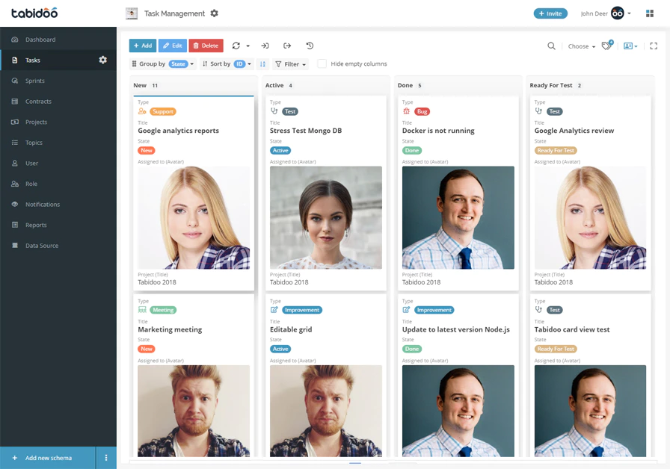
Task: Click the history clock icon in toolbar
Action: pos(310,46)
